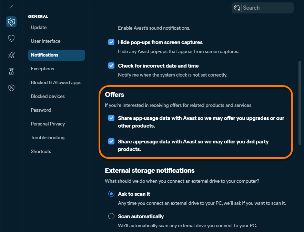
Task: Select the Notifications section
Action: [57, 55]
